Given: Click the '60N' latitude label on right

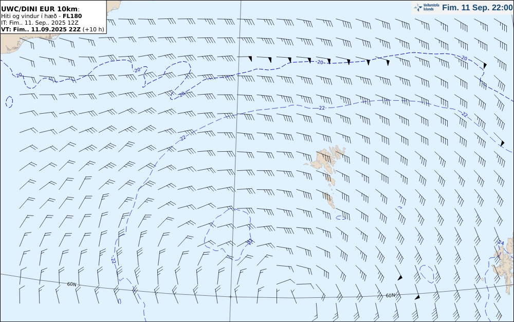Looking at the screenshot, I should 390,295.
